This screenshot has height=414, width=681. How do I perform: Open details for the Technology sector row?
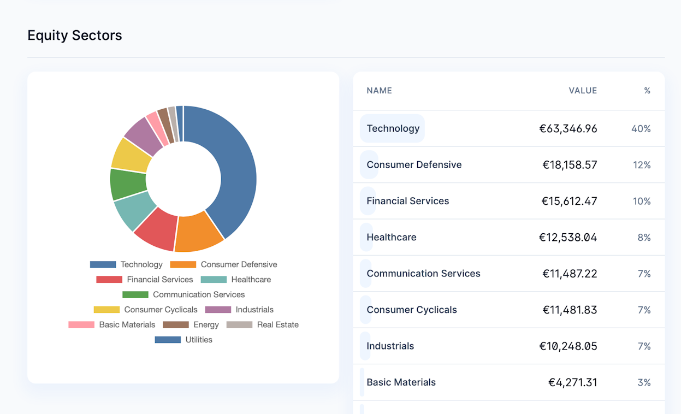[508, 128]
